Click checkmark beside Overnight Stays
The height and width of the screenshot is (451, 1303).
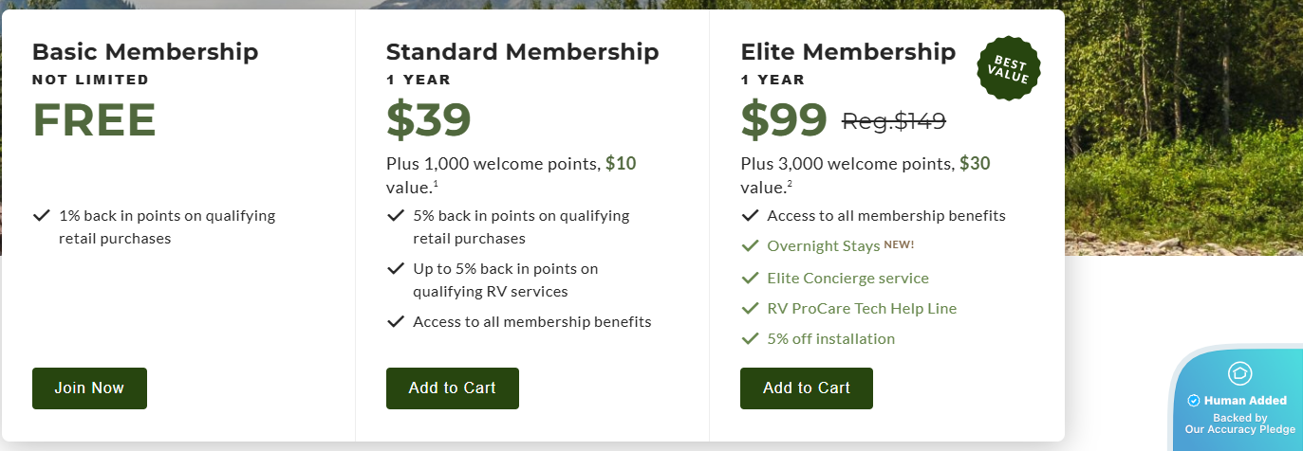(750, 246)
